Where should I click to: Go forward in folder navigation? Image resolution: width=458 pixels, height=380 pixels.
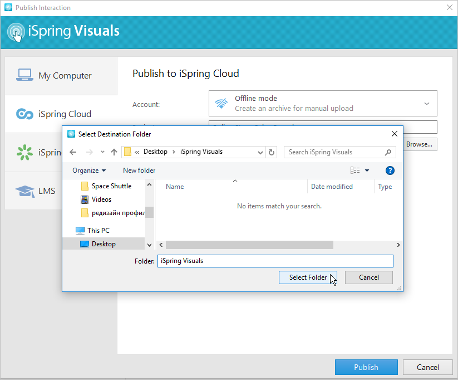(x=90, y=152)
